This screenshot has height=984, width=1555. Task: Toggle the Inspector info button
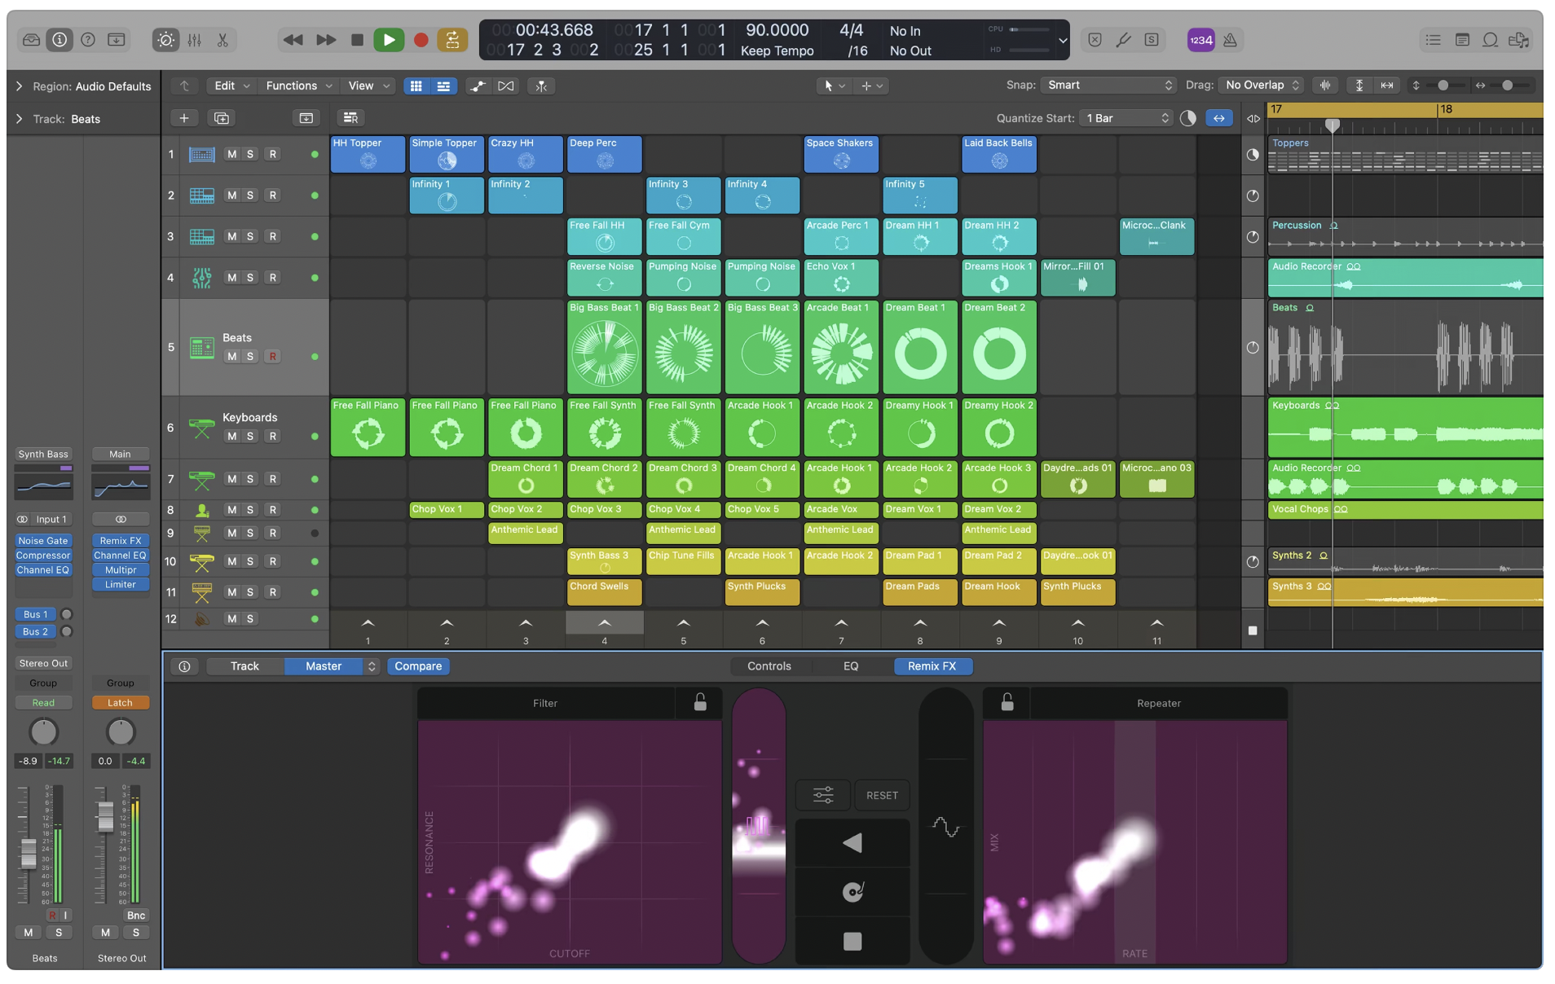tap(59, 40)
